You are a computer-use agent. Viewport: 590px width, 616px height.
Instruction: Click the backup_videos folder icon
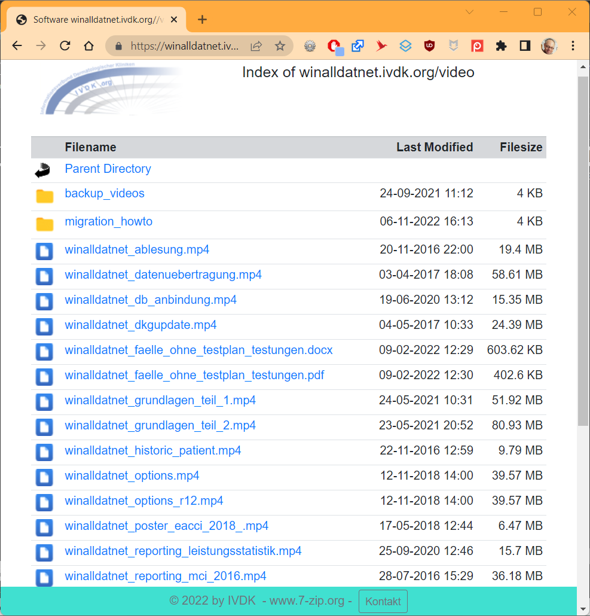click(44, 196)
